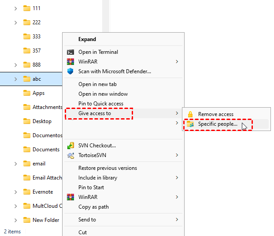Expand the email folder node
The height and width of the screenshot is (236, 274).
tap(16, 164)
